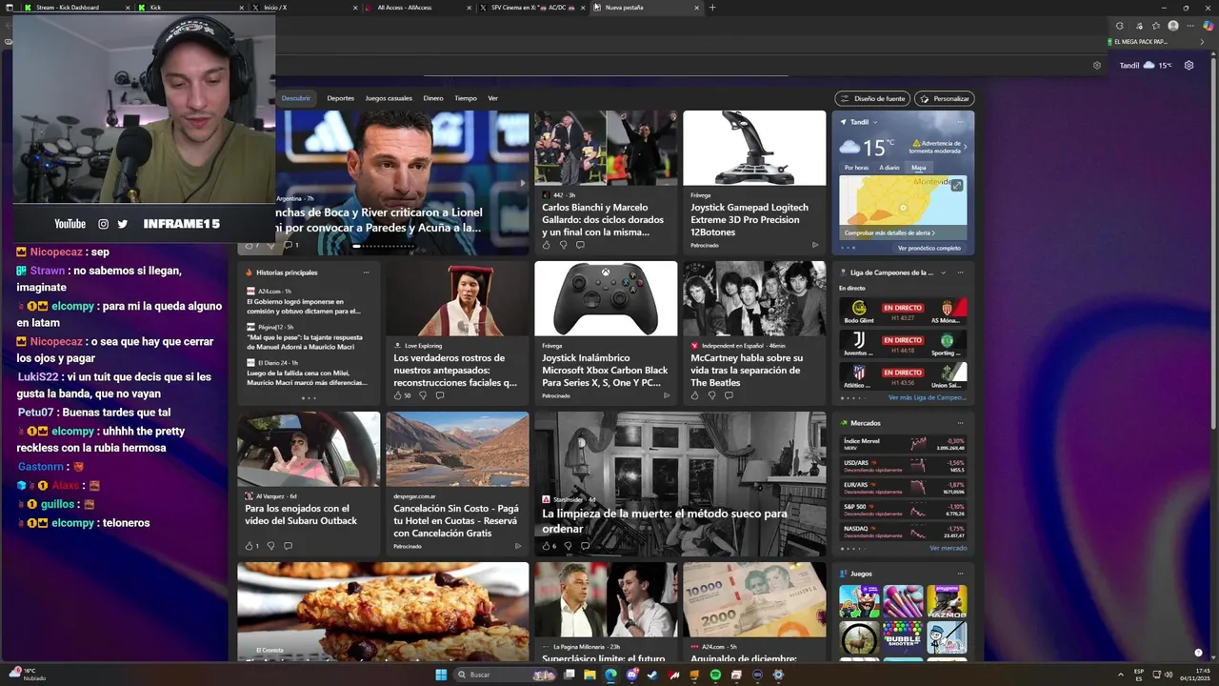Open File Explorer from the taskbar
This screenshot has height=686, width=1219.
point(590,675)
